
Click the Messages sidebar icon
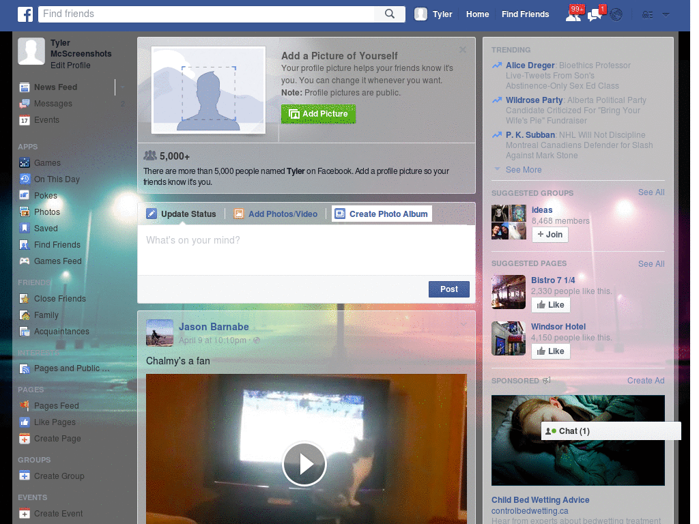coord(25,104)
